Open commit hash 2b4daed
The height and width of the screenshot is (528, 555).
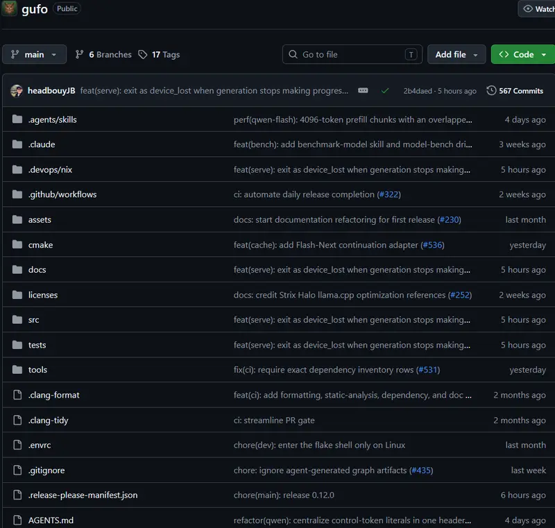(418, 91)
